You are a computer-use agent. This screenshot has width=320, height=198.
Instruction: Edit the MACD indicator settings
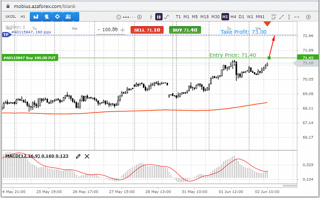coord(78,156)
